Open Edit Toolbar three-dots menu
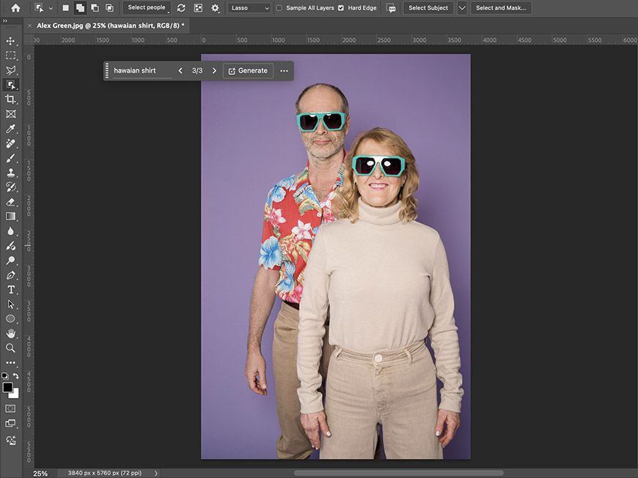Screen dimensions: 638x478 click(x=10, y=362)
